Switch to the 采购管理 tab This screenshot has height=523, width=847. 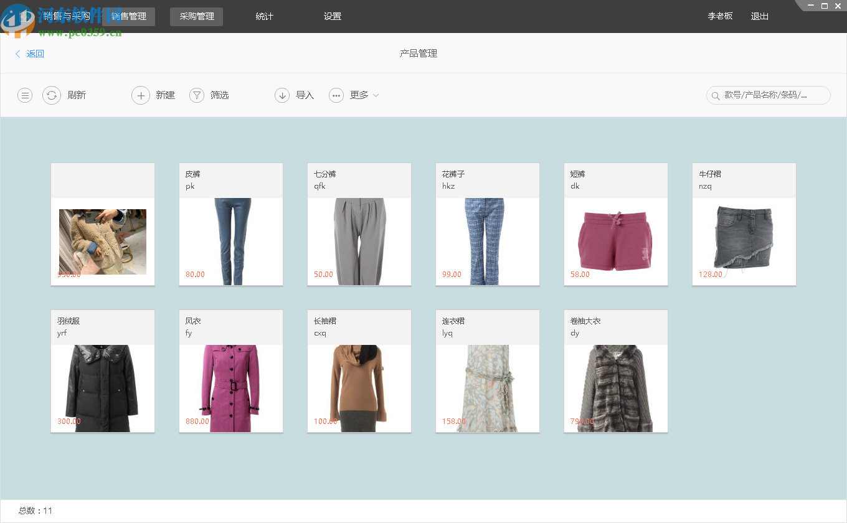tap(196, 16)
